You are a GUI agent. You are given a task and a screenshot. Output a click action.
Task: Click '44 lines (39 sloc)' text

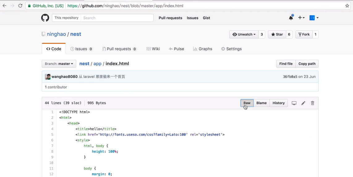pos(63,103)
